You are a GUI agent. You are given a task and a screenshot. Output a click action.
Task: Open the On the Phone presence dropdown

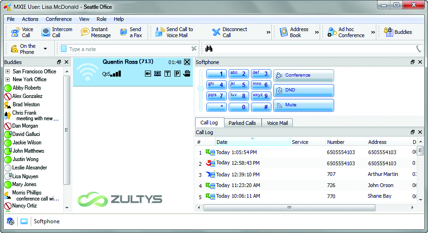pos(46,49)
